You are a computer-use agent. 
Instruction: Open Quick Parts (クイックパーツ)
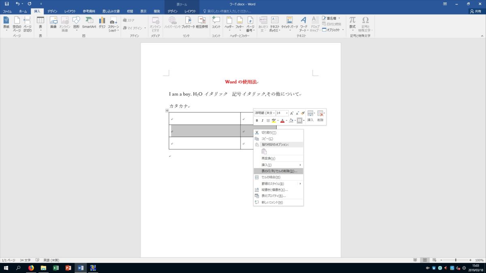[x=289, y=23]
